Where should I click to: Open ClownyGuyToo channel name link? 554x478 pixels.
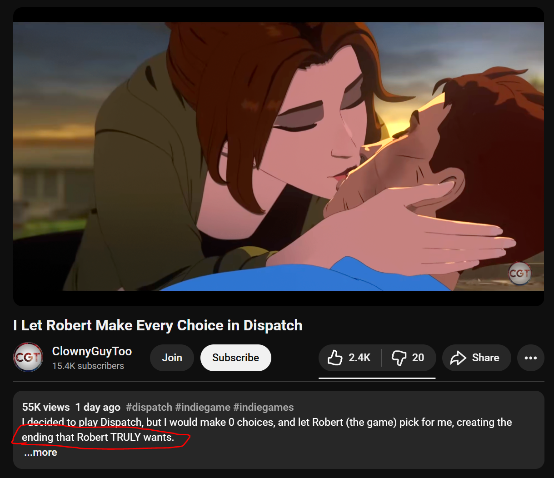tap(92, 351)
